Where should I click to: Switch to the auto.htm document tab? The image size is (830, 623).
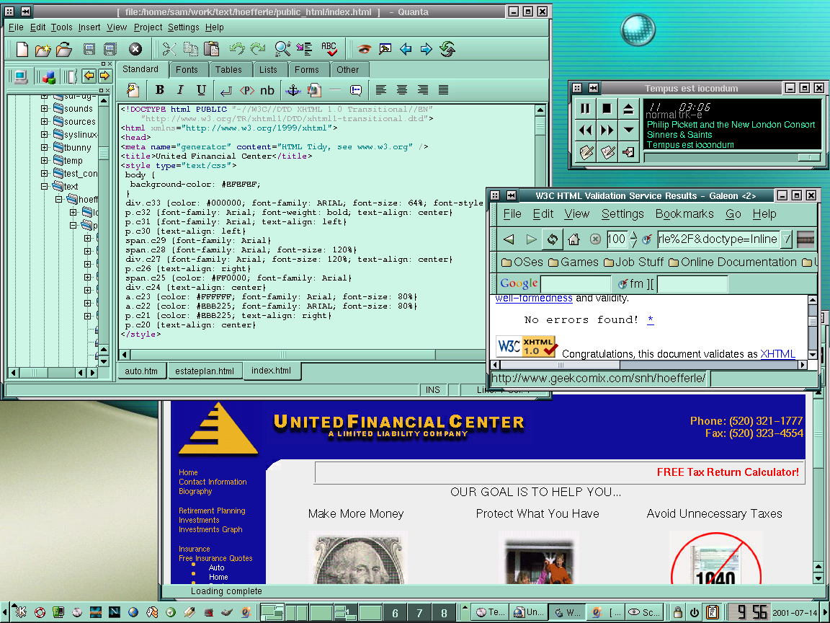tap(141, 371)
